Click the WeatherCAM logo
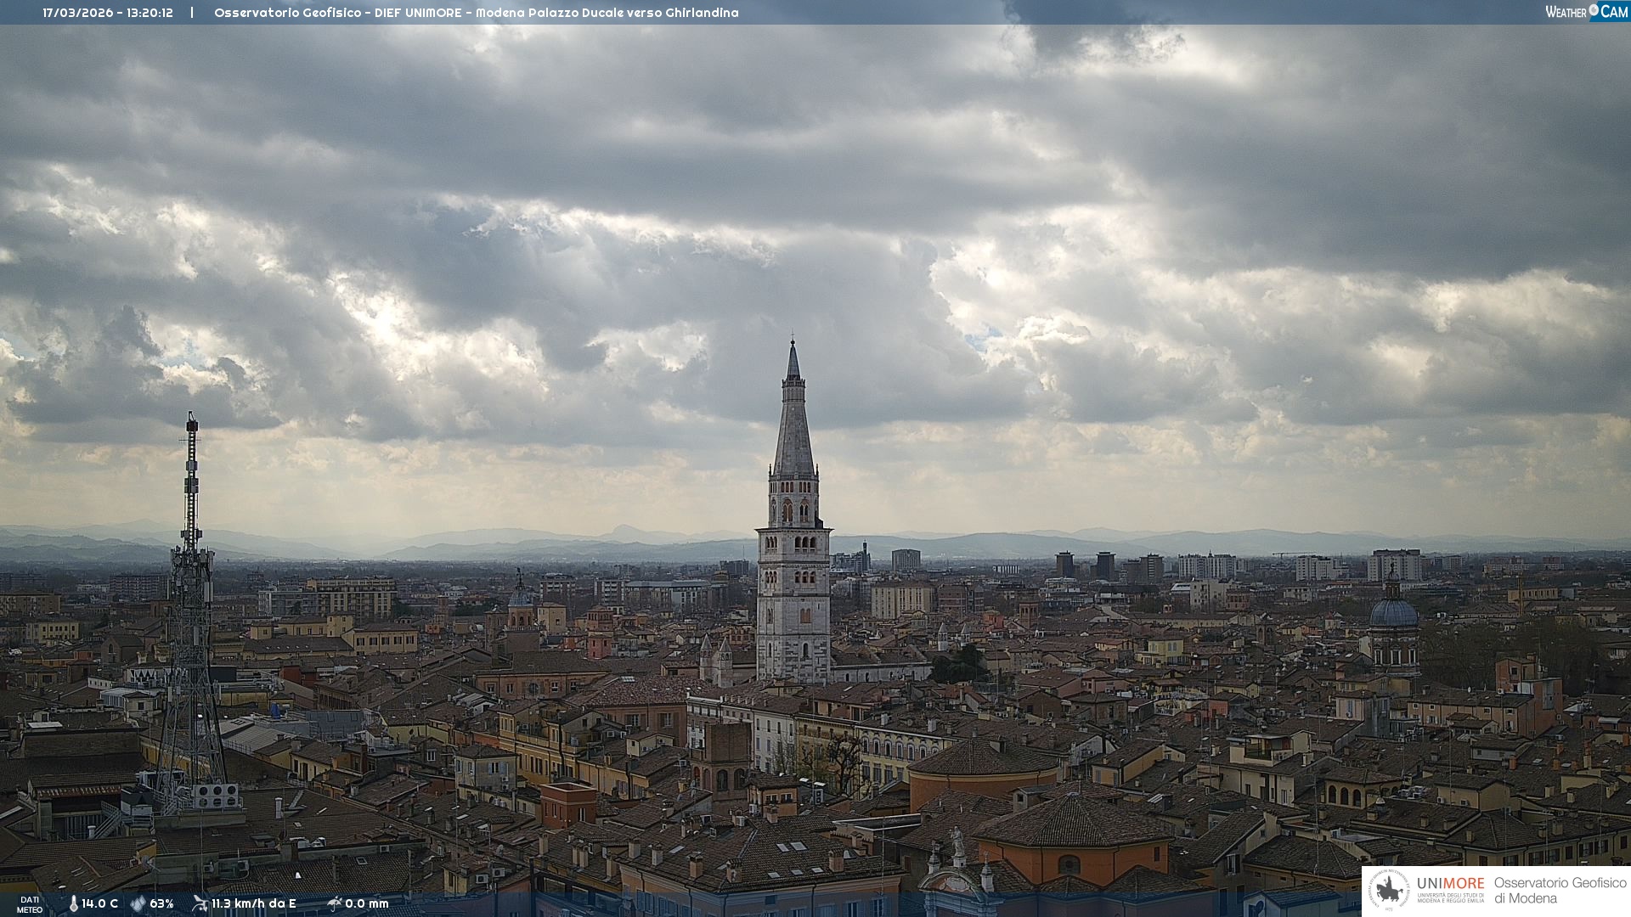The width and height of the screenshot is (1631, 917). [1587, 12]
